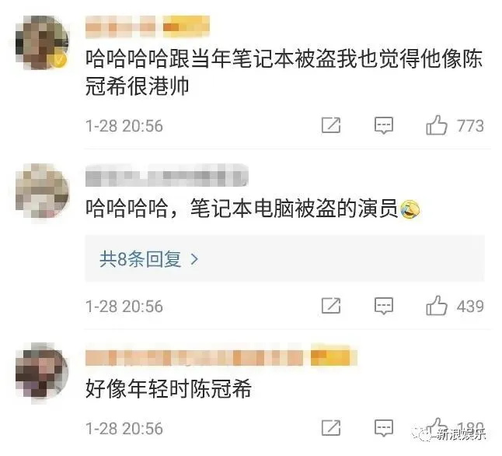Open the second commenter's avatar
The height and width of the screenshot is (456, 502).
[x=42, y=191]
